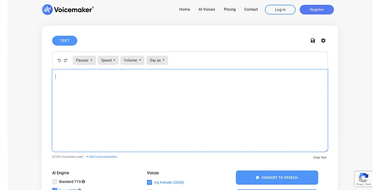The height and width of the screenshot is (190, 380).
Task: Open the Say as dropdown
Action: (157, 60)
